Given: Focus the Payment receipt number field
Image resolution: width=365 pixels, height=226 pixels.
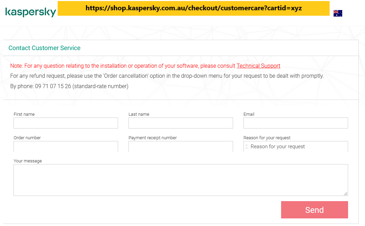Looking at the screenshot, I should 181,147.
